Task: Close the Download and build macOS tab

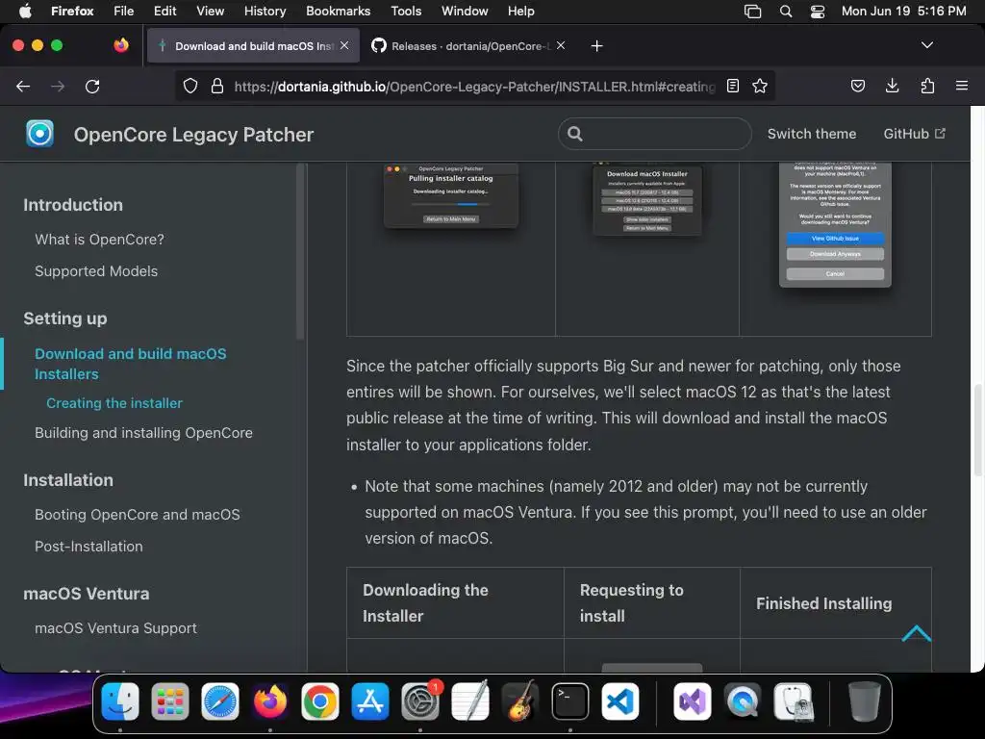Action: click(344, 45)
